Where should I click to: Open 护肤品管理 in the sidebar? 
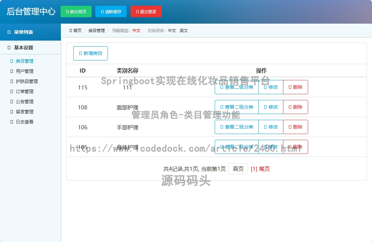coord(27,81)
